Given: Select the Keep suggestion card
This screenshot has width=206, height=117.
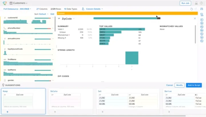Looking at the screenshot, I should [23, 101].
